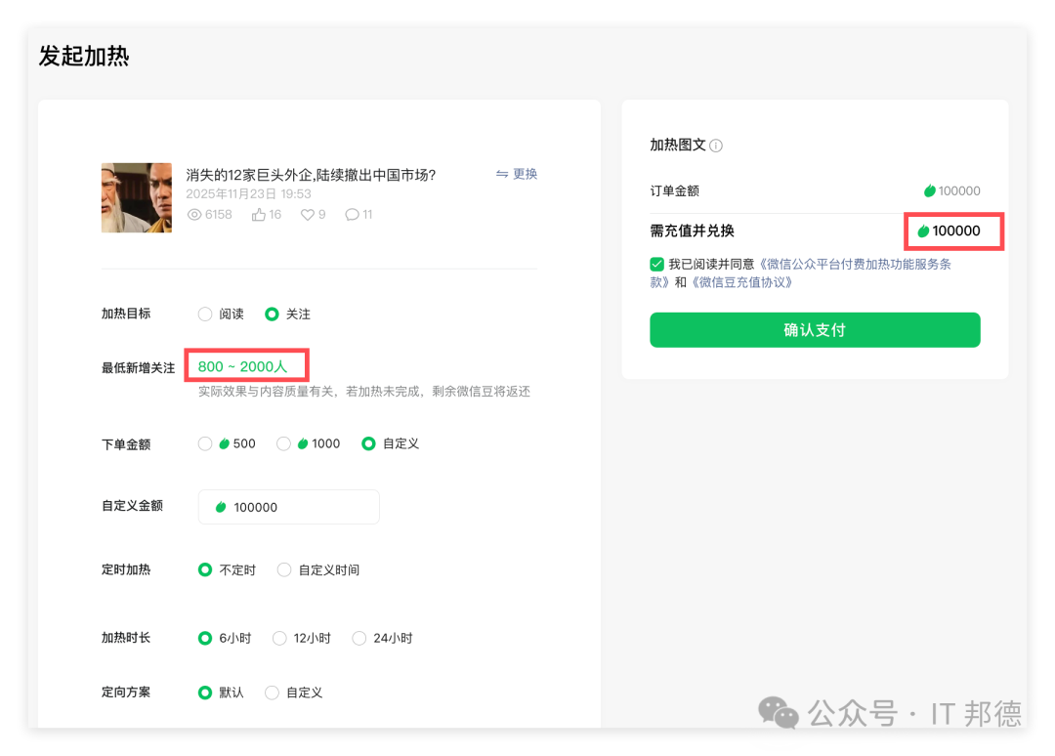Set 加热时长 to 12小时

coord(279,638)
